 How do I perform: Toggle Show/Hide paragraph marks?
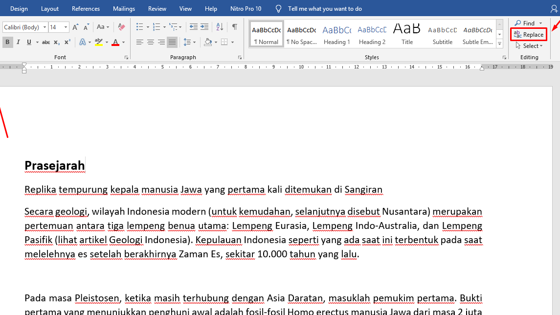coord(235,27)
